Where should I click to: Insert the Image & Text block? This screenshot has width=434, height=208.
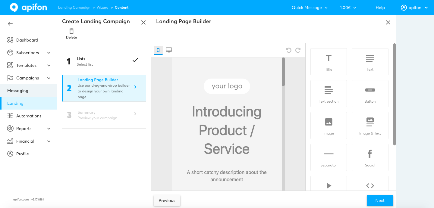pyautogui.click(x=370, y=125)
